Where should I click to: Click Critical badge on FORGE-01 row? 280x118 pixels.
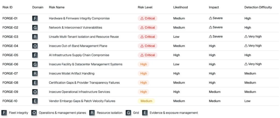tap(147, 18)
